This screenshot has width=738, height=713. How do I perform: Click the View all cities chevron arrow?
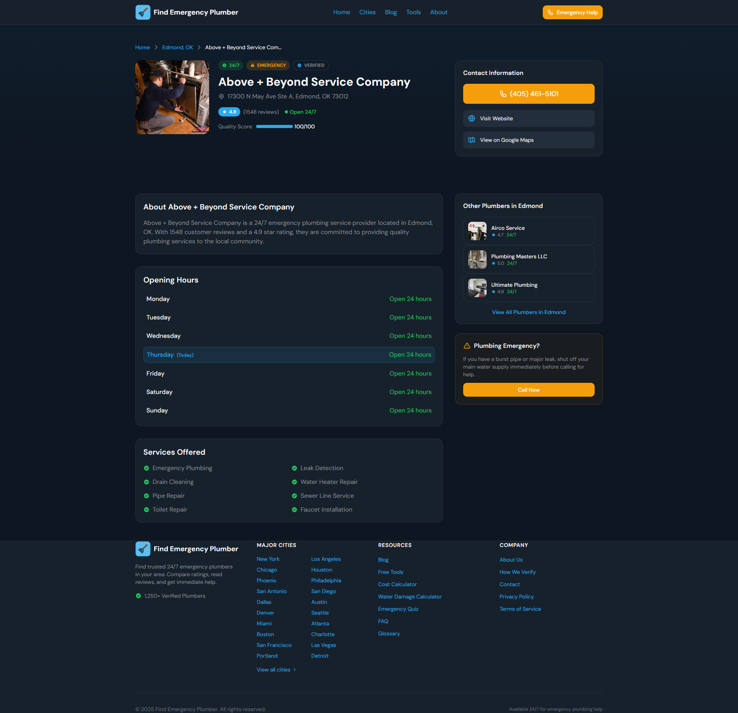295,670
